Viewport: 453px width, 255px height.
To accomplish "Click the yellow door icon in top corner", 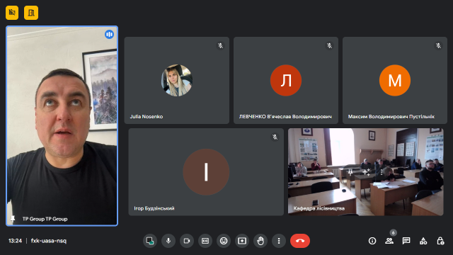I will click(x=31, y=13).
